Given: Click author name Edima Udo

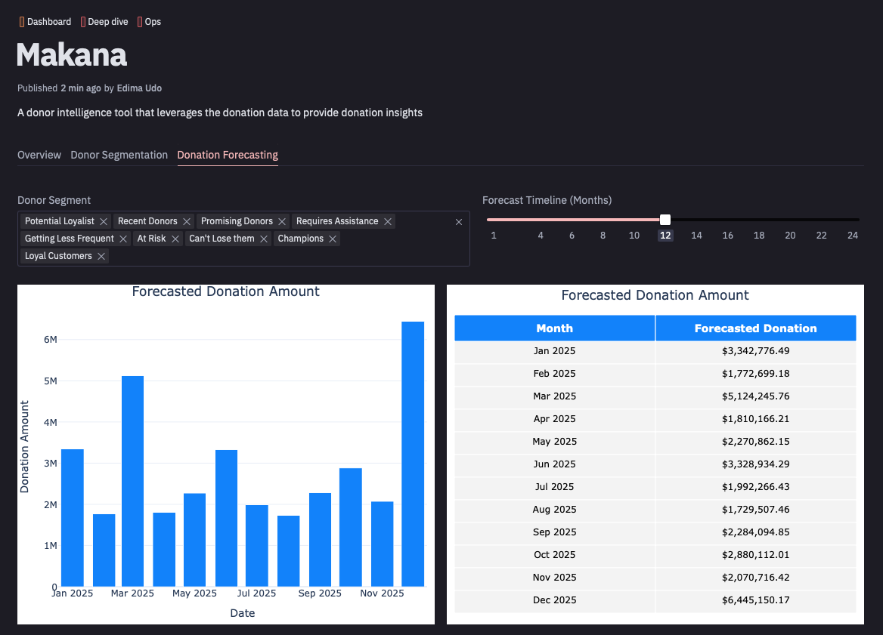Looking at the screenshot, I should pos(139,88).
